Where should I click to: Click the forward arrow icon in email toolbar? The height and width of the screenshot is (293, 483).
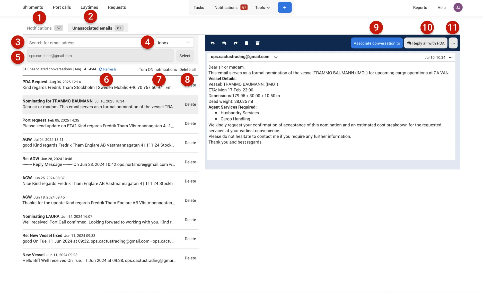click(x=235, y=43)
